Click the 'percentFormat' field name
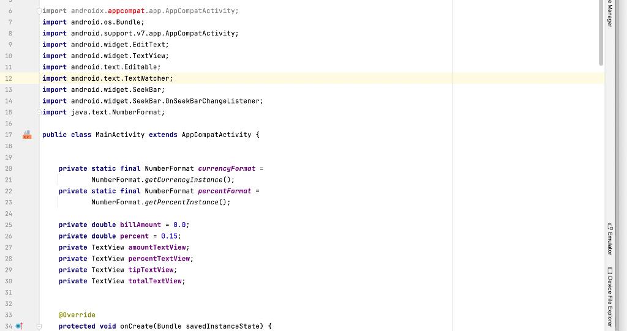Image resolution: width=627 pixels, height=331 pixels. click(225, 191)
